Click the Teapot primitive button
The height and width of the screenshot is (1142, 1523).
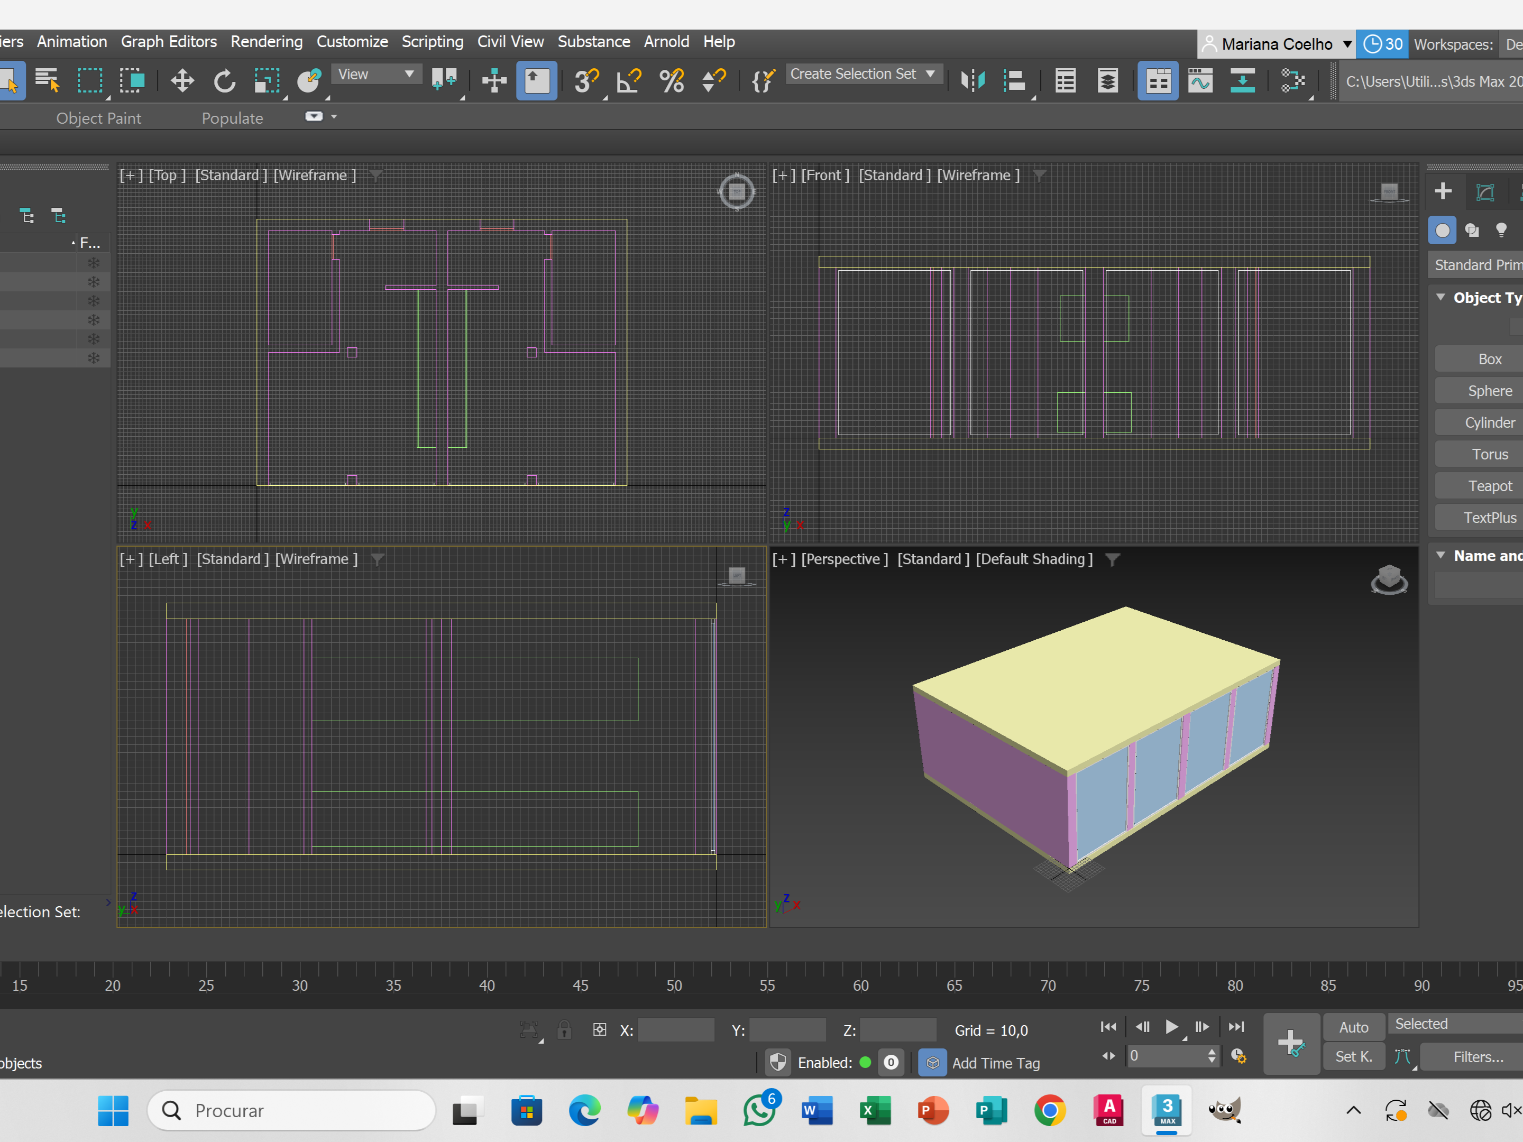pos(1489,486)
